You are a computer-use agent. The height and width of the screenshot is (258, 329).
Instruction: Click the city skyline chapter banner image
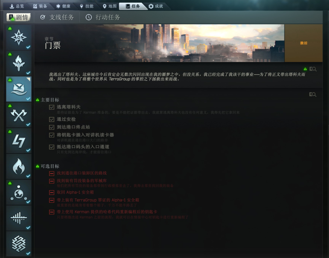tap(159, 43)
